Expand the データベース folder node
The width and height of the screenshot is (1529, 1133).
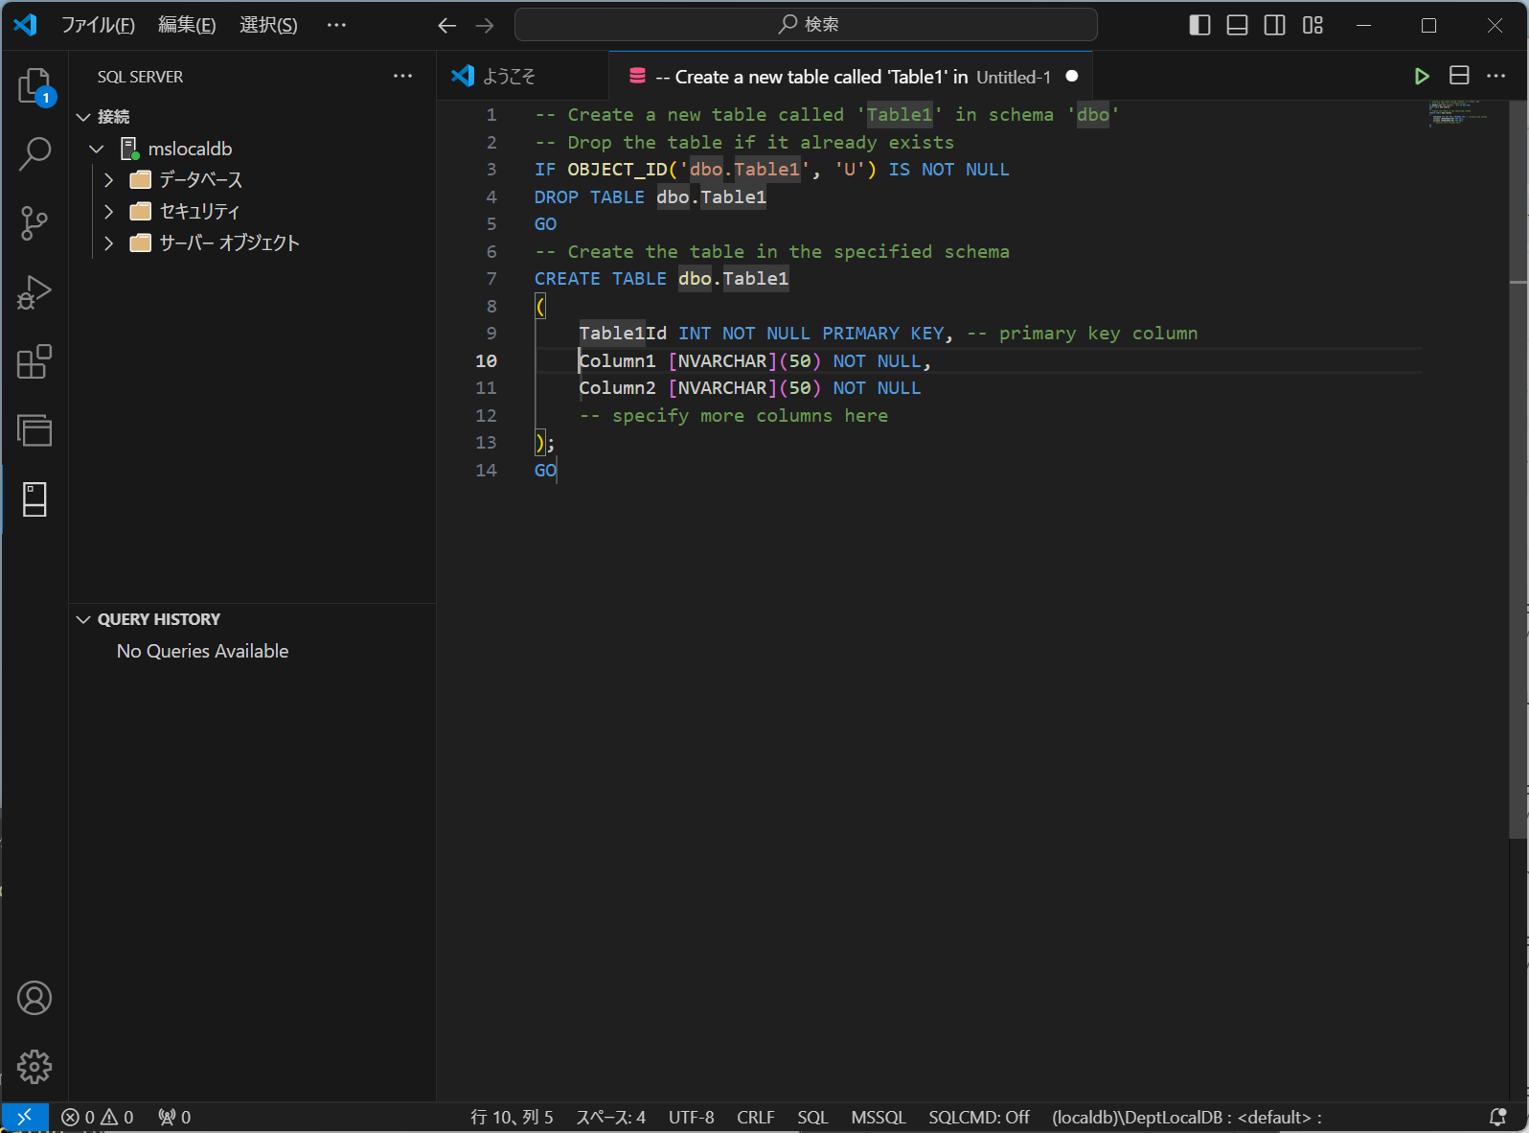(108, 180)
